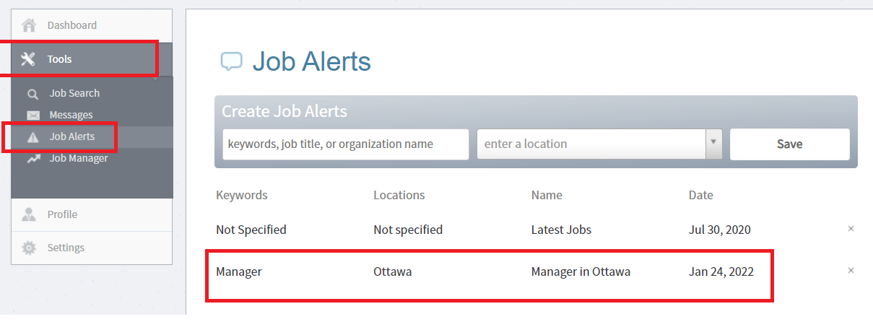
Task: Go to the Messages menu item
Action: [x=71, y=115]
